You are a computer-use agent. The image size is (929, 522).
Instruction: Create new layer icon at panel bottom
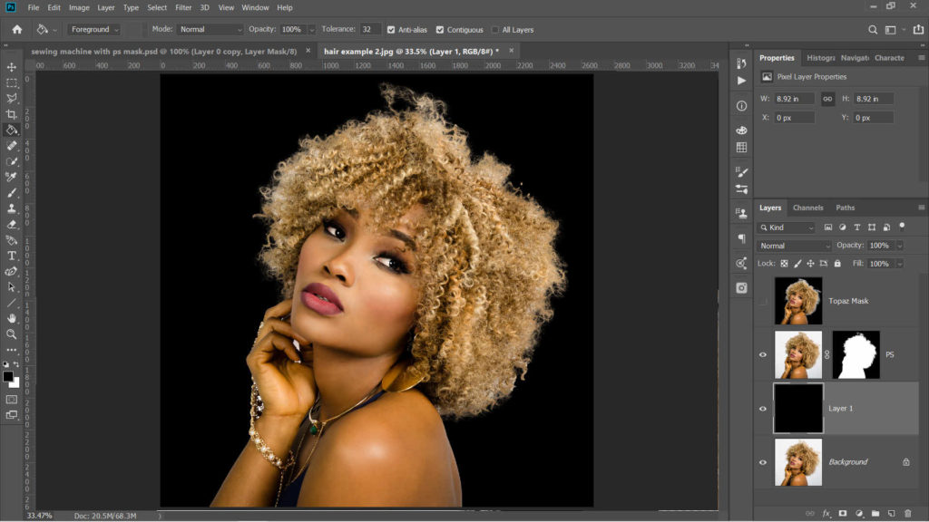point(892,513)
